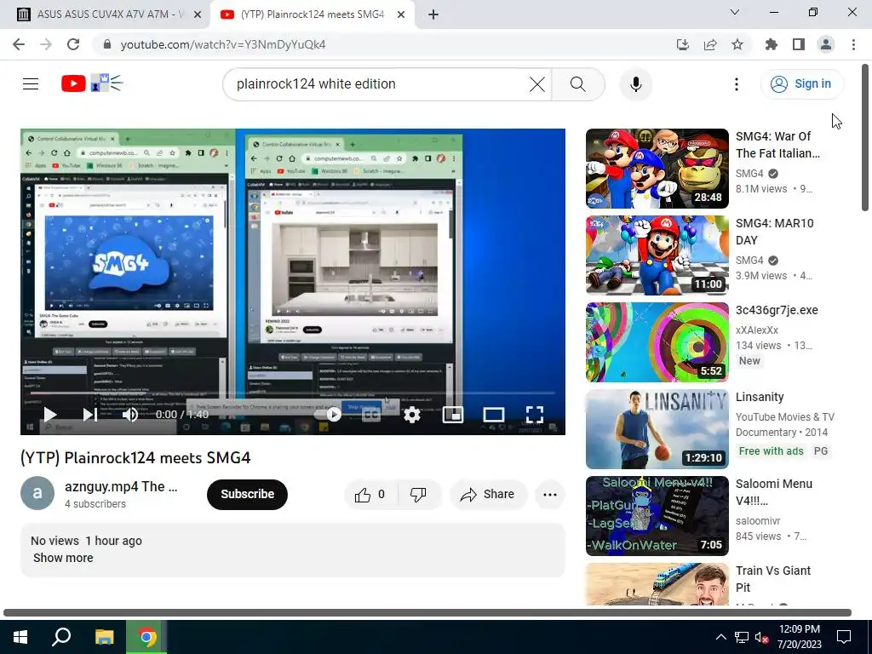Open Saloomi Menu V4 thumbnail
The width and height of the screenshot is (872, 654).
click(x=657, y=515)
